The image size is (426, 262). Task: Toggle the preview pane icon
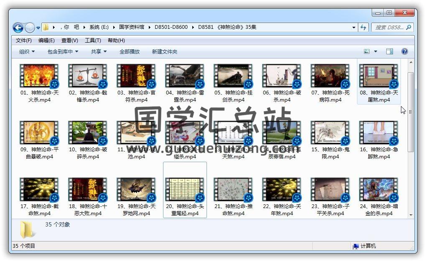389,51
